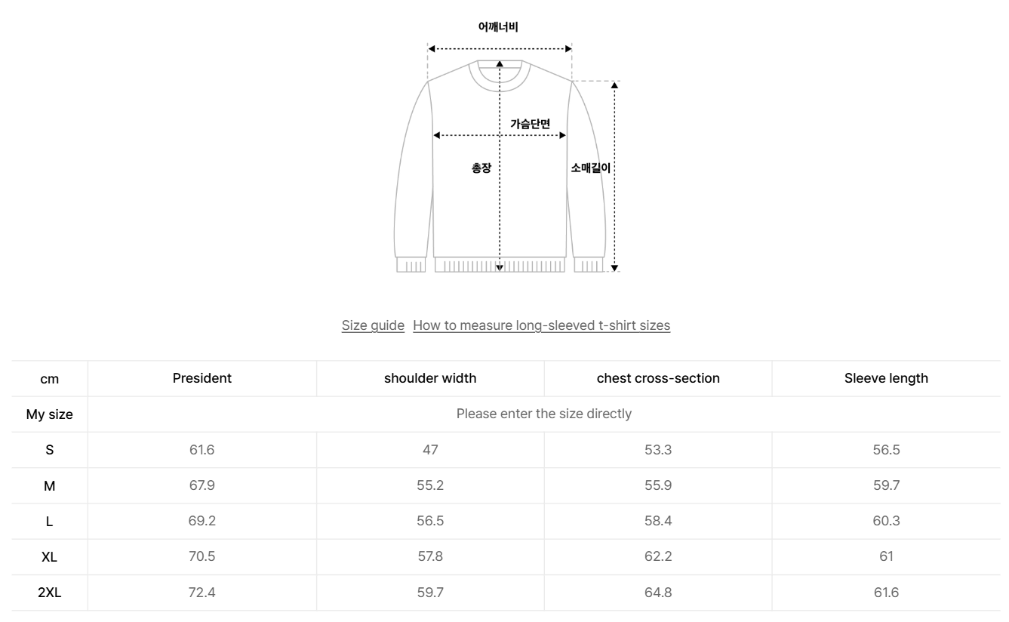Open How to measure long-sleeved t-shirt sizes
Screen dimensions: 1009x622
pos(542,325)
